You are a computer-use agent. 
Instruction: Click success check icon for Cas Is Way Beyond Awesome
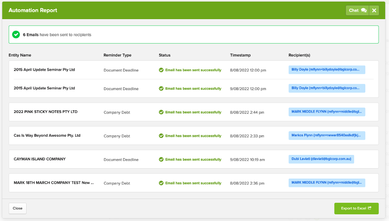coord(161,136)
